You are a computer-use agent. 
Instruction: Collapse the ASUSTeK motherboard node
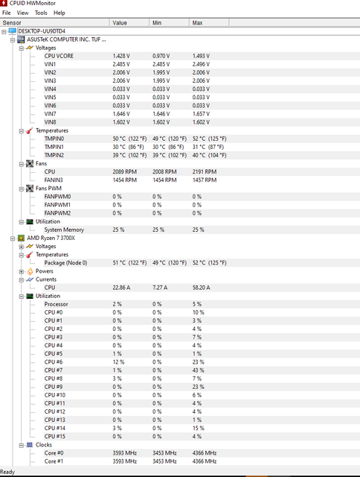[x=13, y=40]
